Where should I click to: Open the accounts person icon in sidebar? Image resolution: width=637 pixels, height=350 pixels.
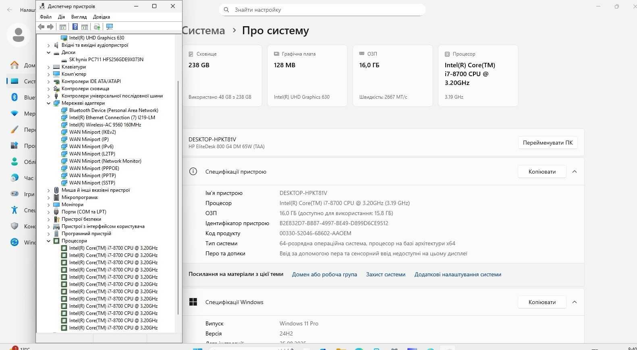point(15,162)
